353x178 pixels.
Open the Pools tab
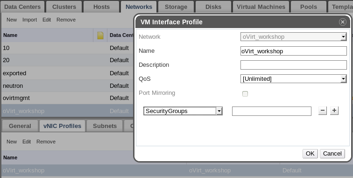309,7
